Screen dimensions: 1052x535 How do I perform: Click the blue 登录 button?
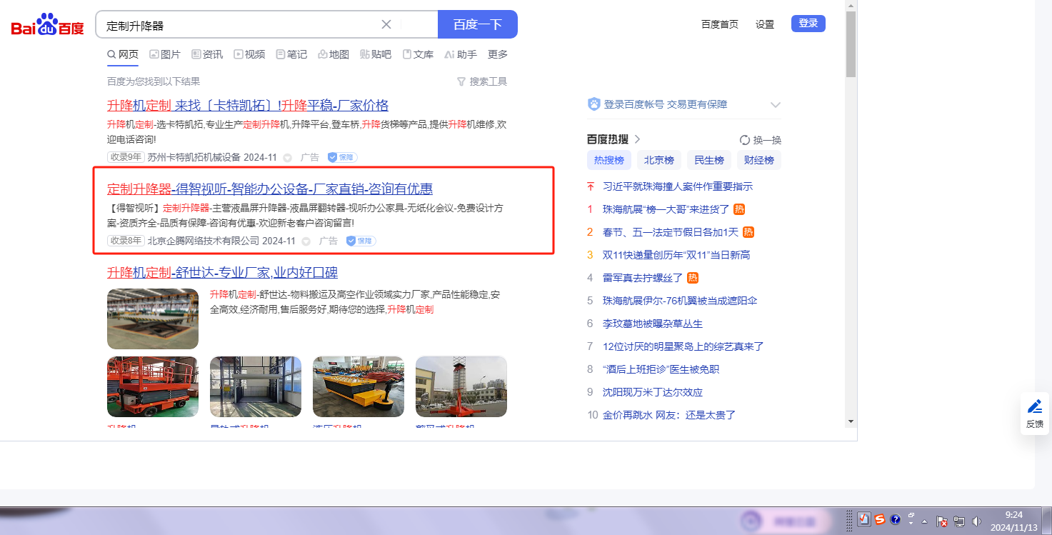(x=808, y=24)
